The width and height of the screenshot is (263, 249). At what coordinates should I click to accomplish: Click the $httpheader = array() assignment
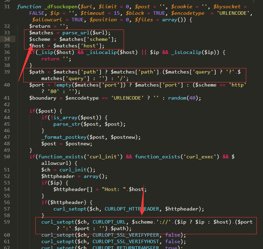74,176
